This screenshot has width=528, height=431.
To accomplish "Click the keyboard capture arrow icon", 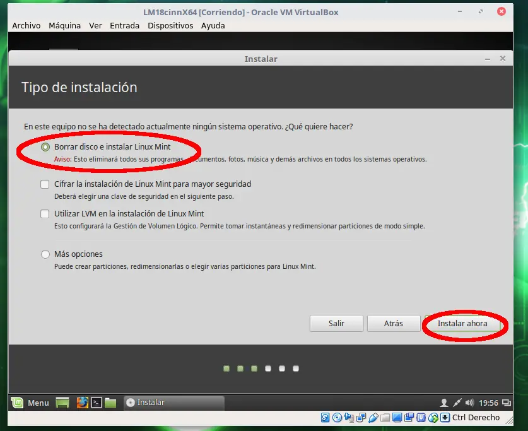I will (x=445, y=418).
